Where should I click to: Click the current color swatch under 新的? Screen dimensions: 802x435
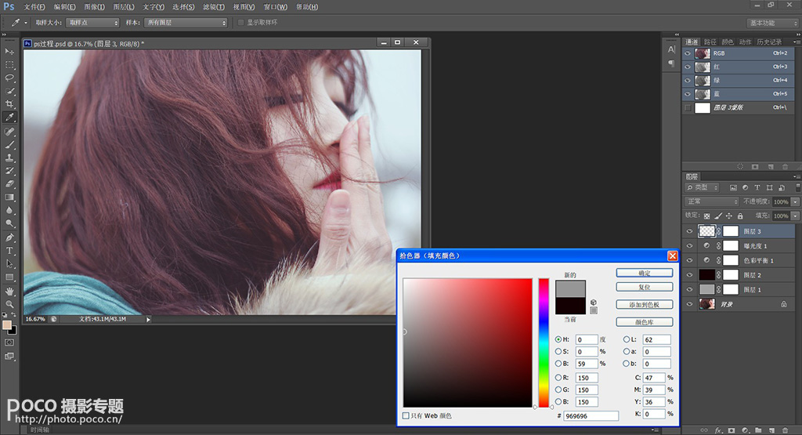570,306
